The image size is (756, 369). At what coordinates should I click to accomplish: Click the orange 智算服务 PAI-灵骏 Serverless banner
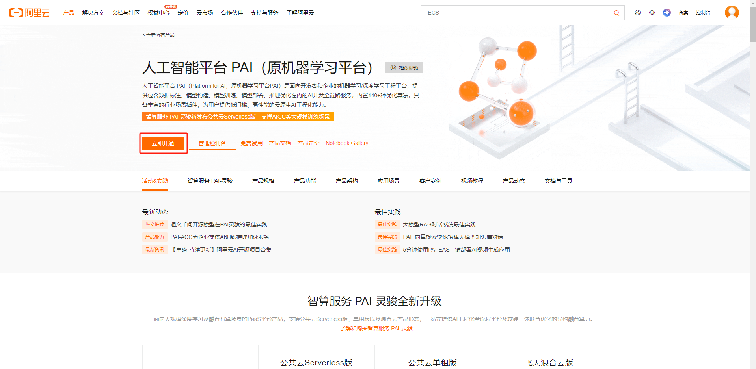click(238, 117)
